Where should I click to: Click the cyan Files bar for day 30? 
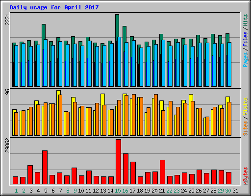pyautogui.click(x=229, y=64)
